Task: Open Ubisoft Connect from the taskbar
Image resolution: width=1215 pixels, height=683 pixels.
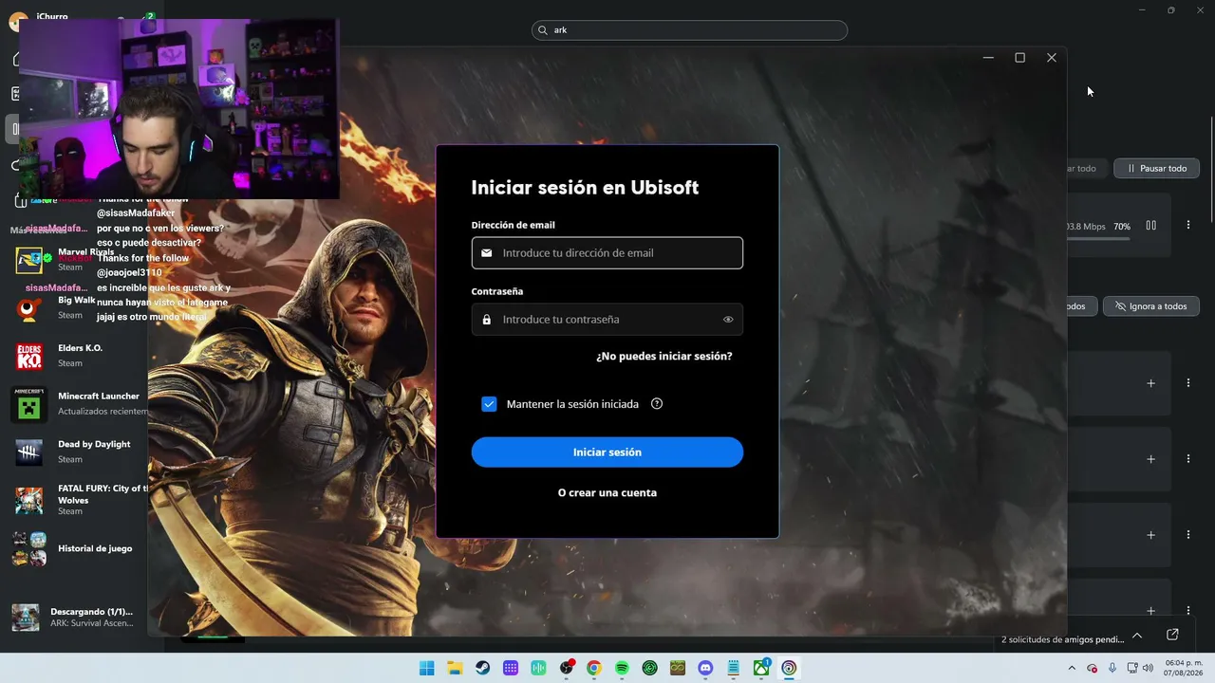Action: tap(789, 668)
